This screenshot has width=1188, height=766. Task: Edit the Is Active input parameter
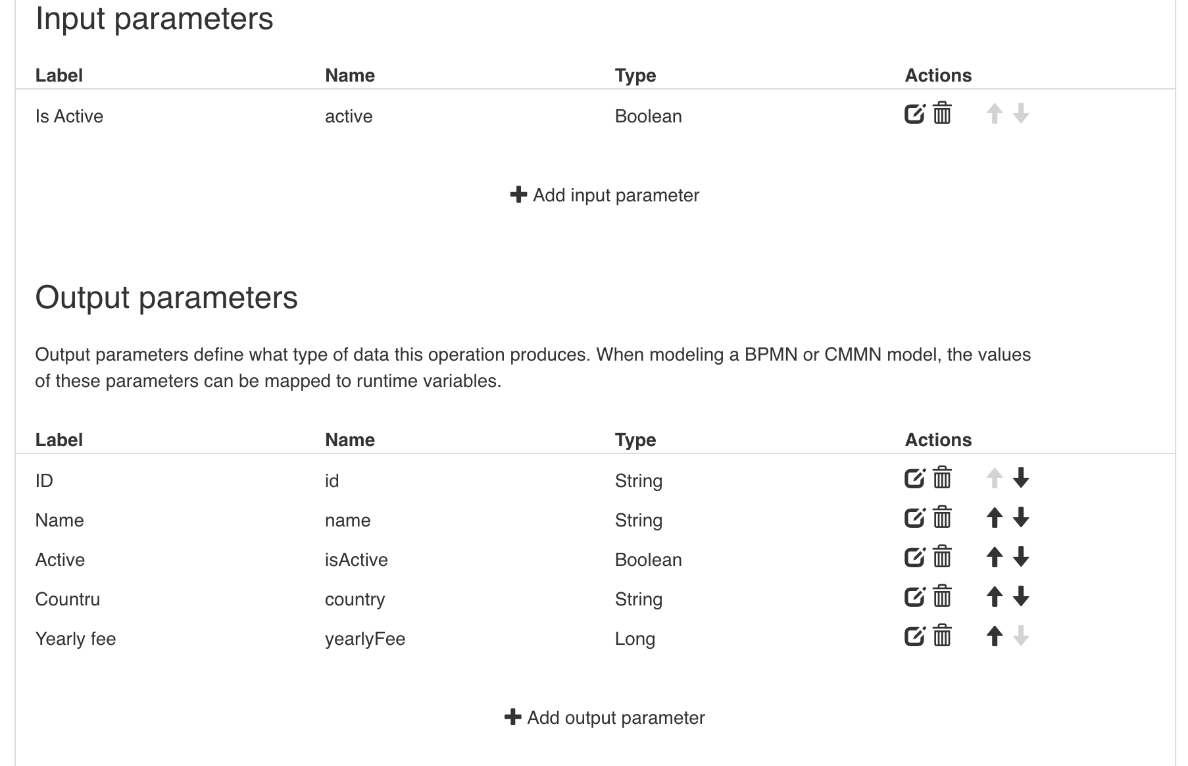point(914,113)
